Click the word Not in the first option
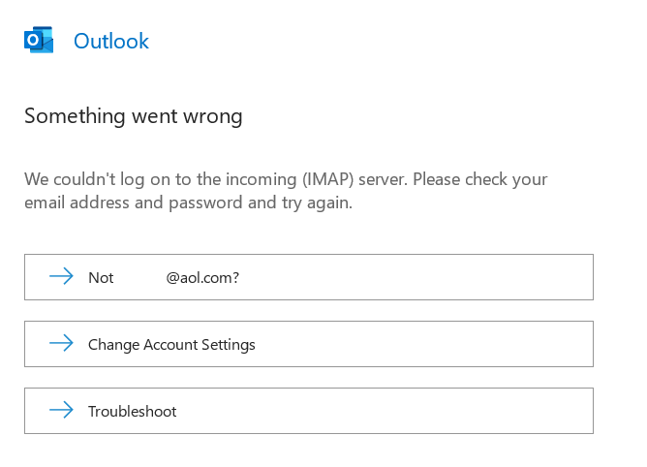The image size is (647, 467). point(101,278)
